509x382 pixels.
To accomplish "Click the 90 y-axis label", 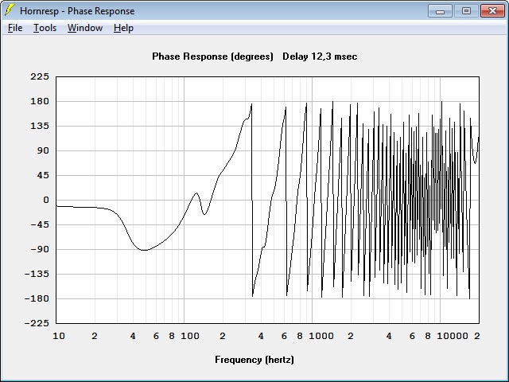I will 43,150.
